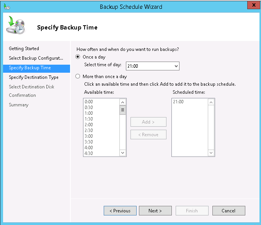This screenshot has width=261, height=225.
Task: Click the backup disk clock header icon
Action: coord(16,25)
